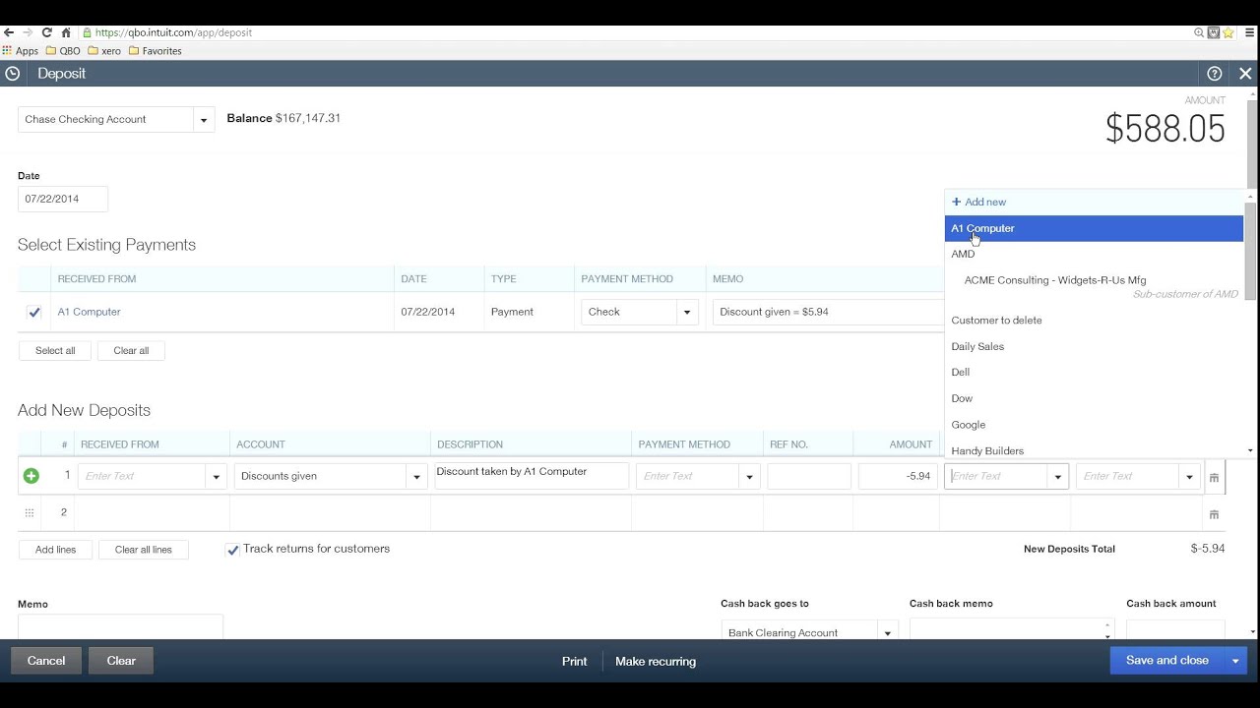Screen dimensions: 1260x708
Task: Delete line 2 with its trash icon
Action: point(1214,513)
